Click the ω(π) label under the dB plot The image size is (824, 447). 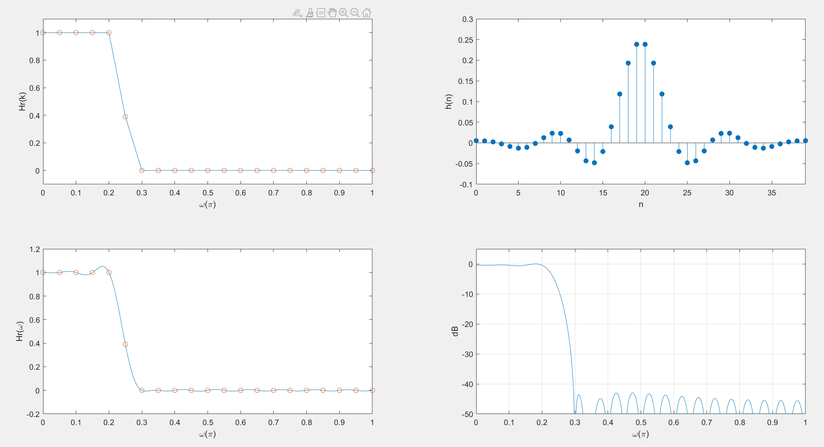click(640, 434)
